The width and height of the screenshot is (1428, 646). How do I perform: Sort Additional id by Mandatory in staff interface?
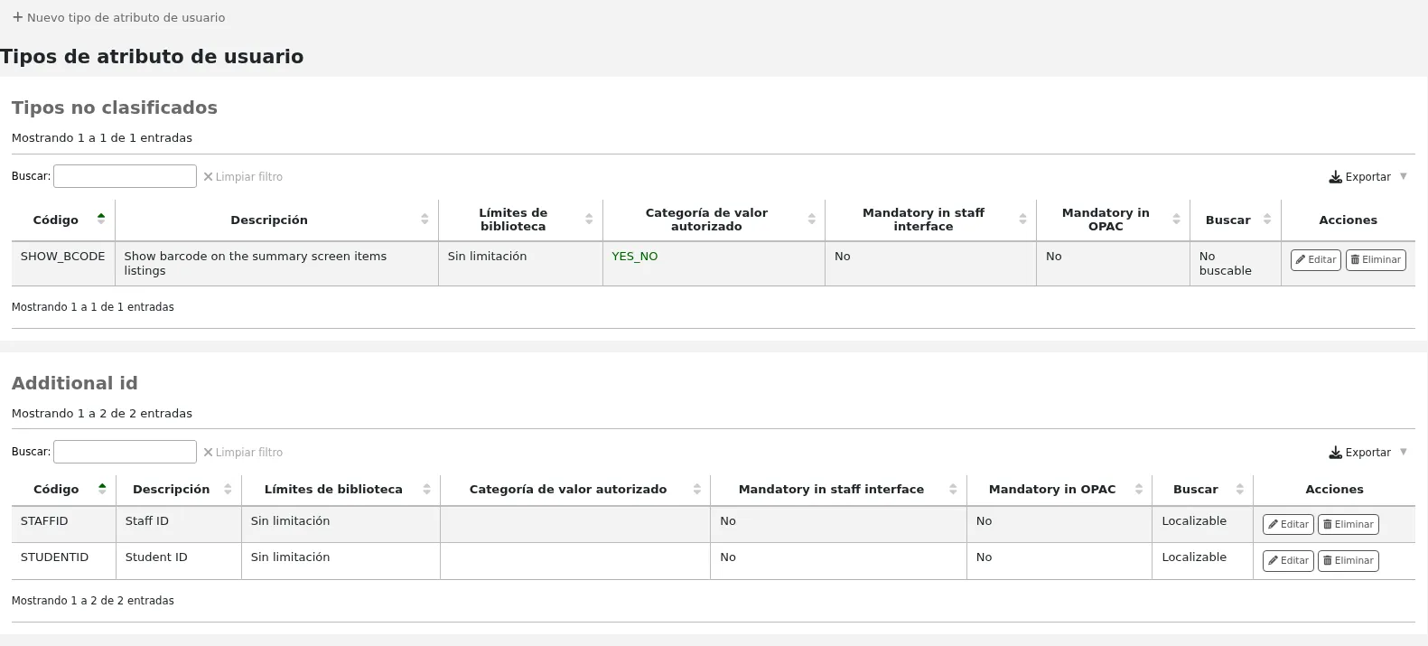[x=838, y=489]
